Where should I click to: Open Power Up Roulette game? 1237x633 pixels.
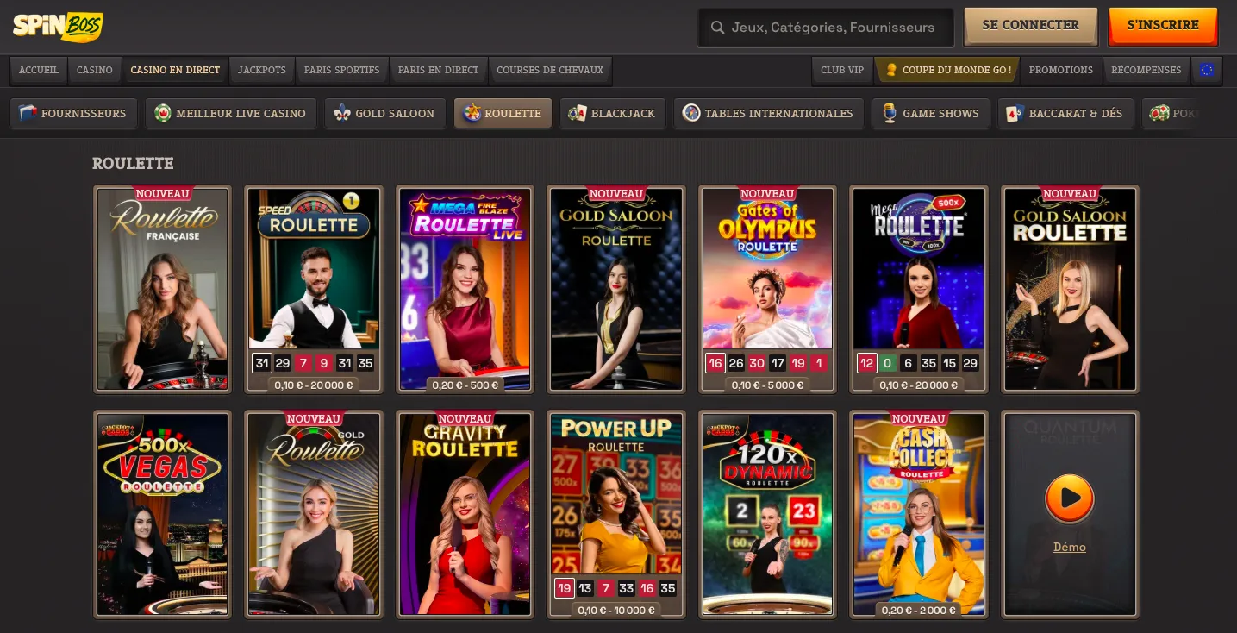click(x=616, y=514)
